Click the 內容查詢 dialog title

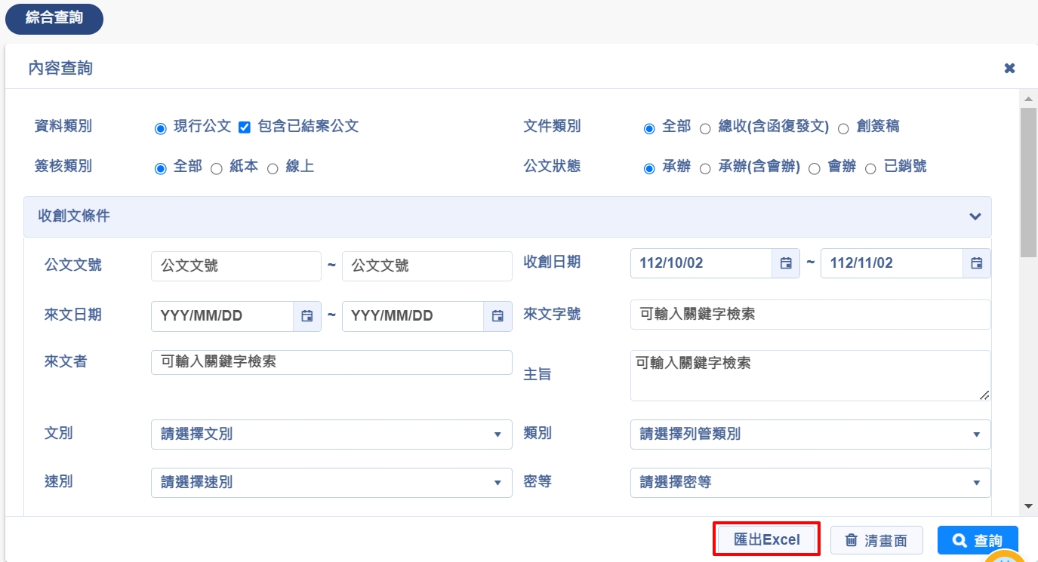60,69
